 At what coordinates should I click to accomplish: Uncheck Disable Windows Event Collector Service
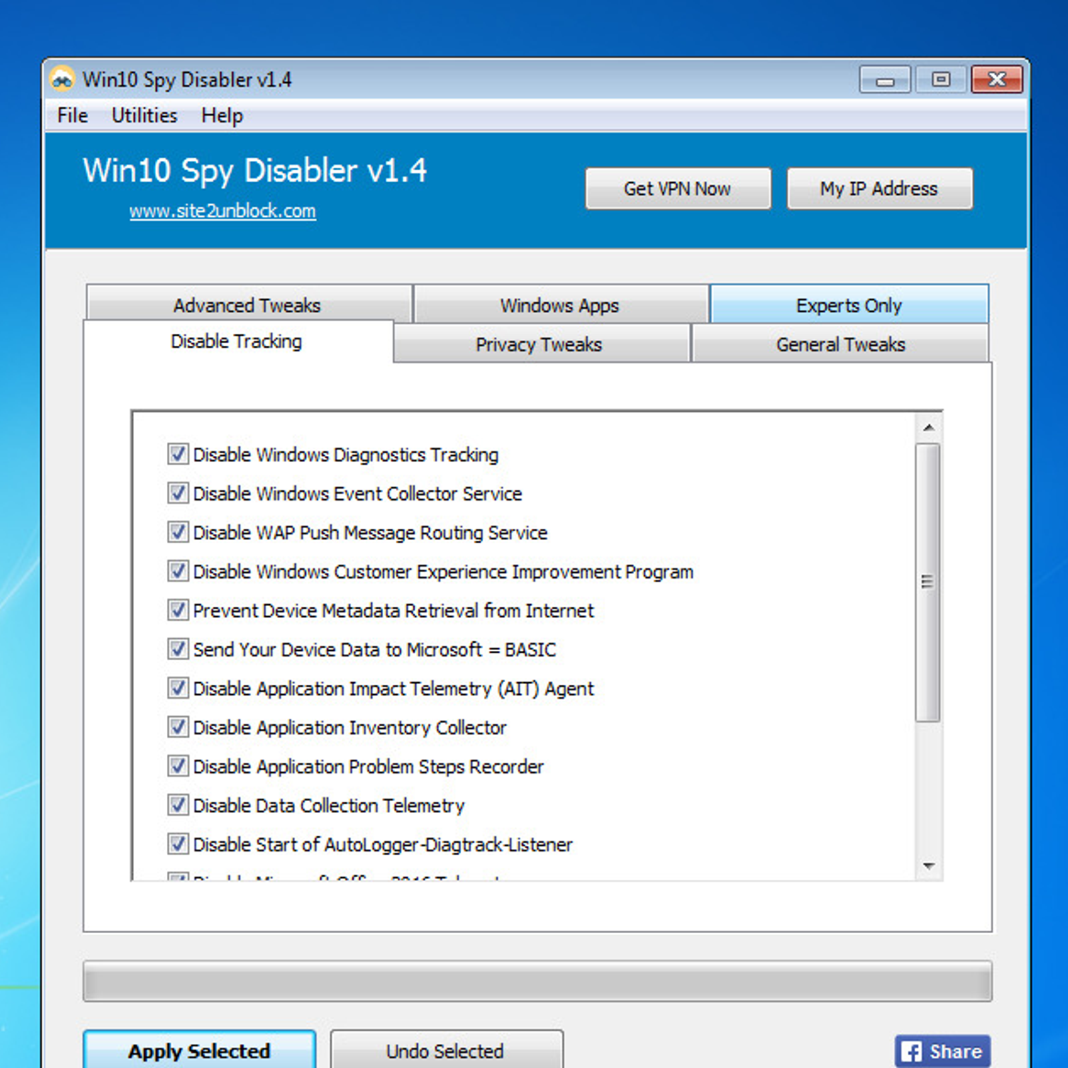[x=178, y=493]
